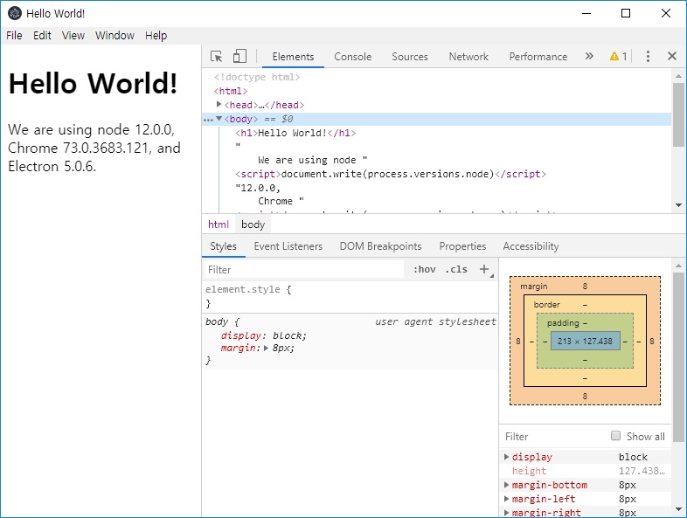
Task: Switch to the Performance tab
Action: coord(538,57)
